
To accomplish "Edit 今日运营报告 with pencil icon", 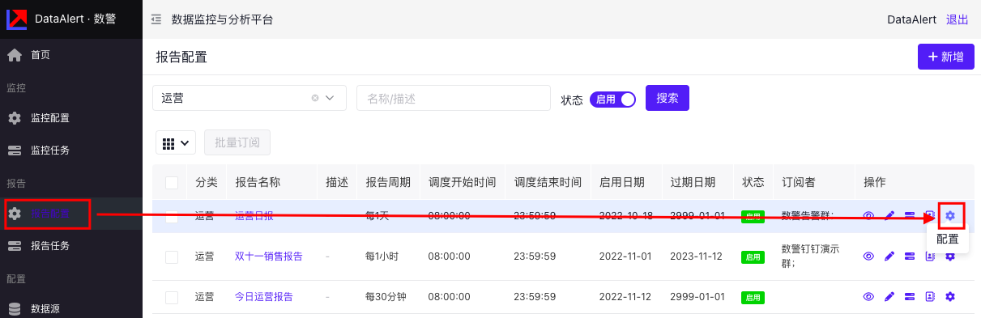I will point(889,297).
